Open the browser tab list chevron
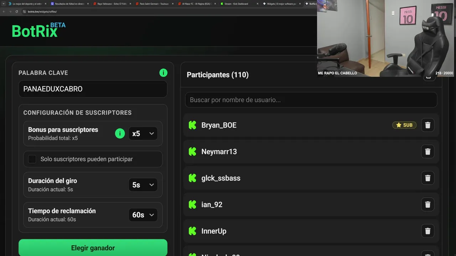This screenshot has width=456, height=256. 3,4
